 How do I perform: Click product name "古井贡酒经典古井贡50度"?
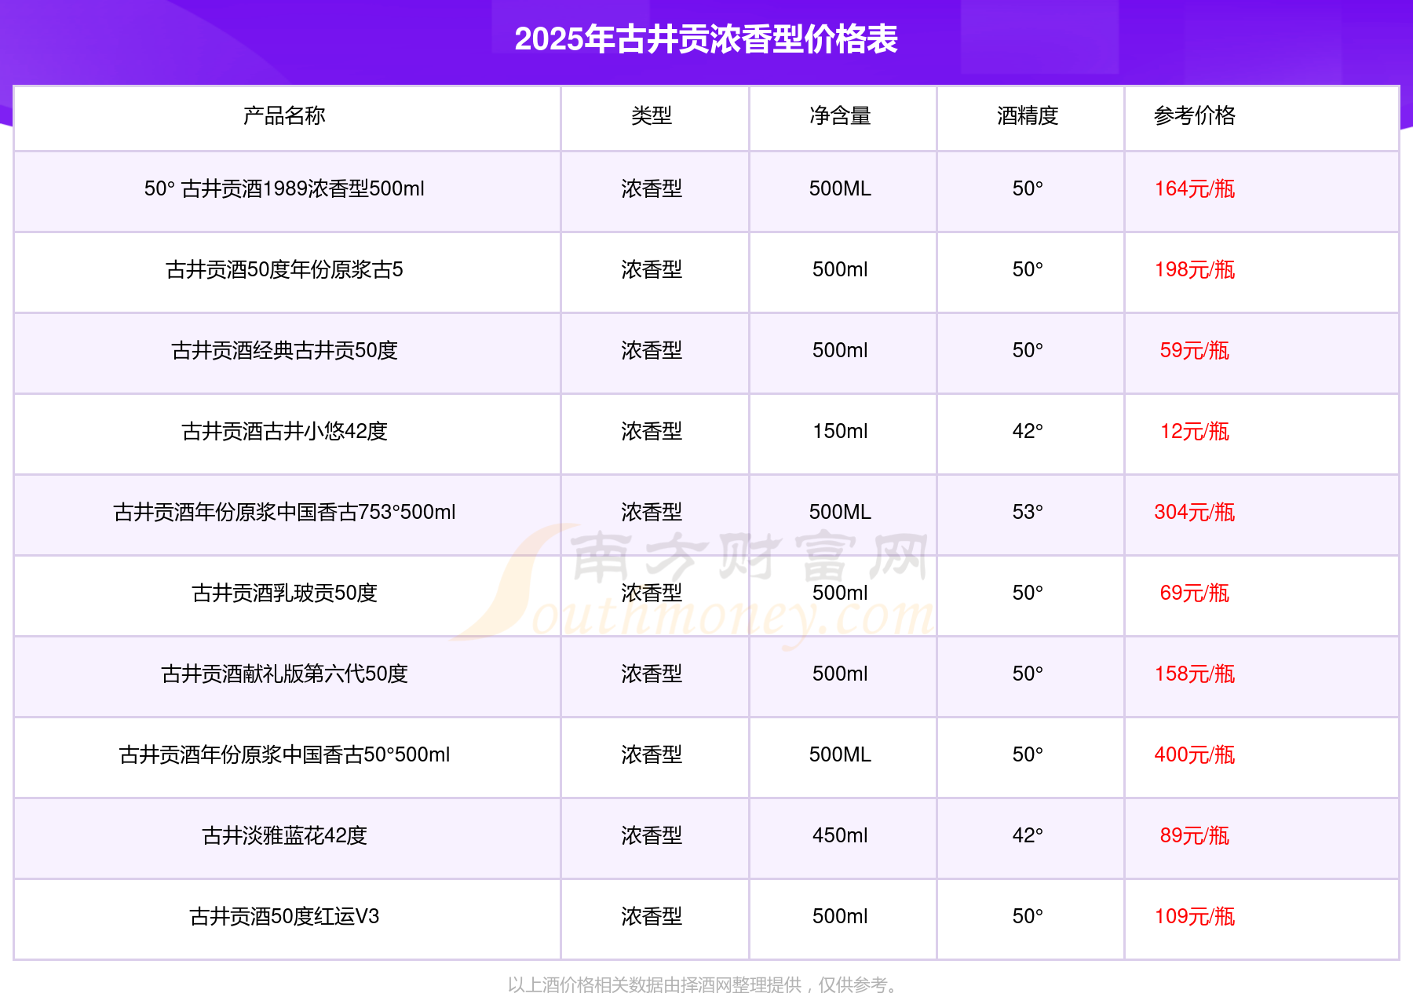pyautogui.click(x=284, y=351)
